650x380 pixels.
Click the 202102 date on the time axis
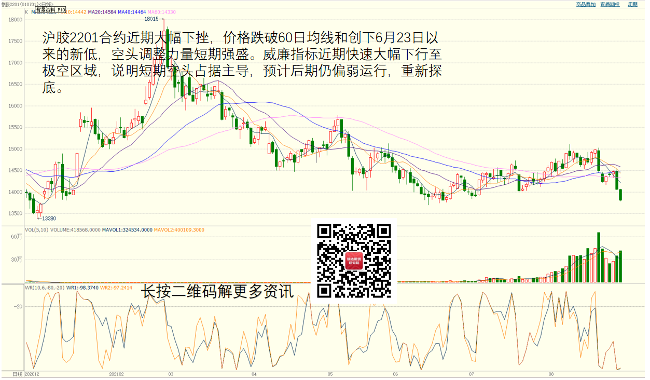(x=116, y=374)
